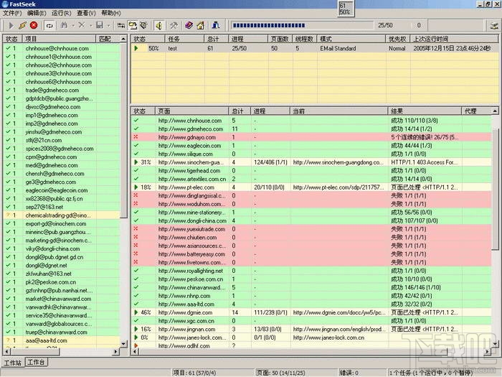Click question mark icon of chemicalstrading-gd row
Screen dimensions: 502x377
point(8,215)
